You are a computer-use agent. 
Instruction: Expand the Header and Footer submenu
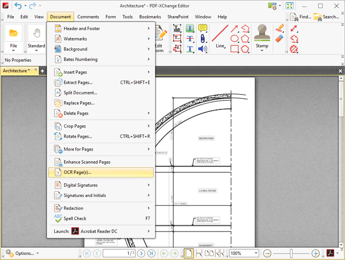[x=101, y=29]
